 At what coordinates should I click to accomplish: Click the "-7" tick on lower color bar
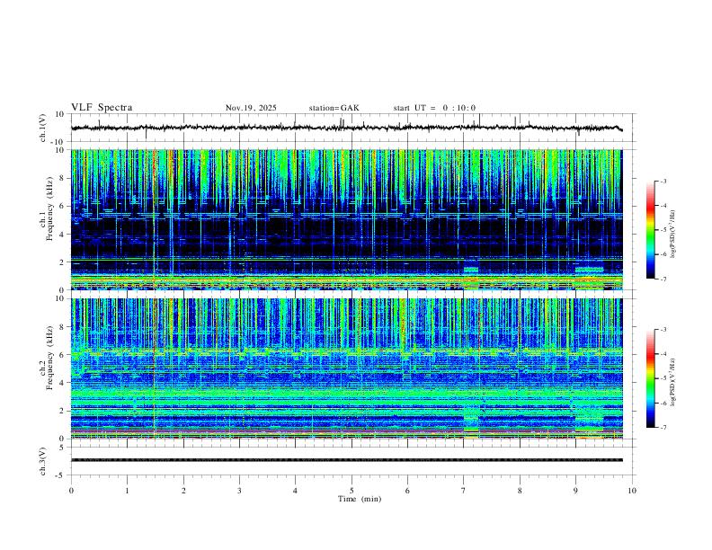(x=663, y=427)
